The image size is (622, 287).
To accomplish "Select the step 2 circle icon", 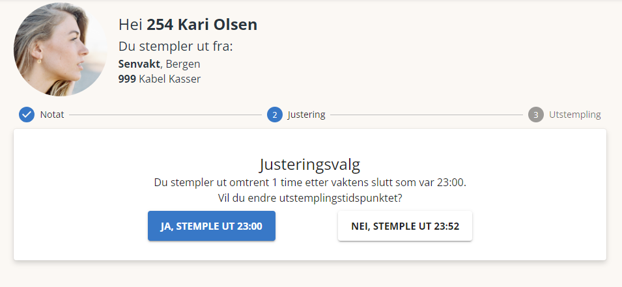I will click(274, 115).
